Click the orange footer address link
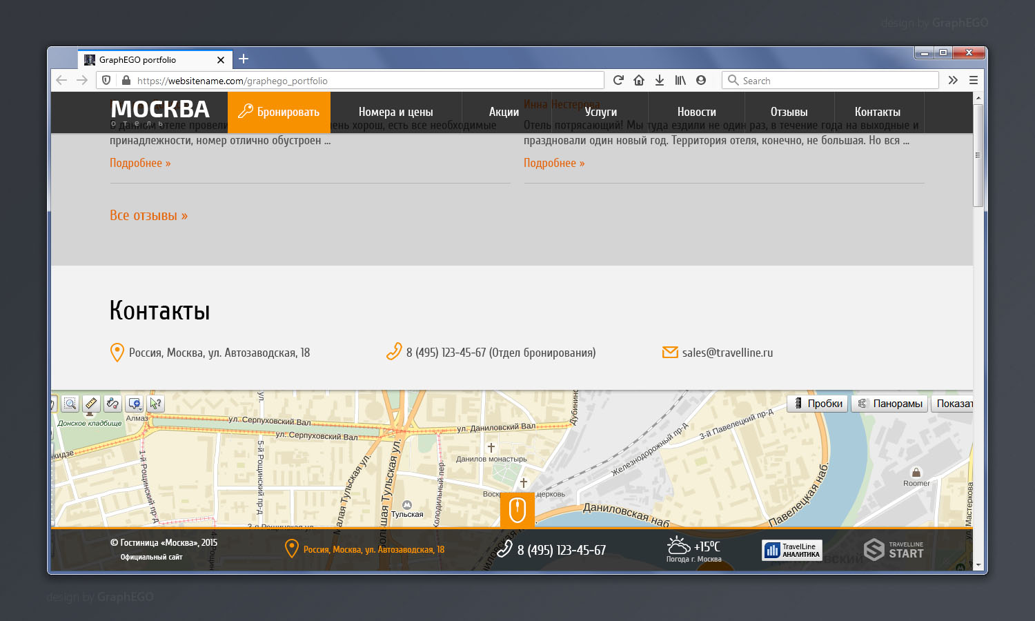This screenshot has height=621, width=1035. point(374,550)
